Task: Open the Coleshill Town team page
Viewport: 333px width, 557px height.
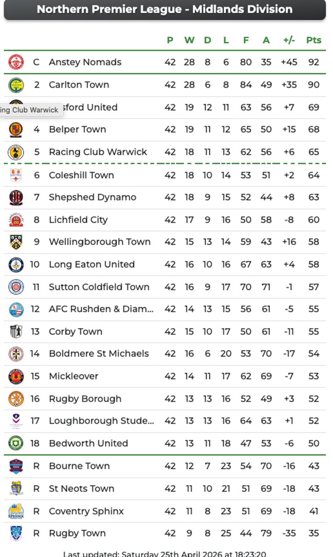Action: click(x=81, y=175)
